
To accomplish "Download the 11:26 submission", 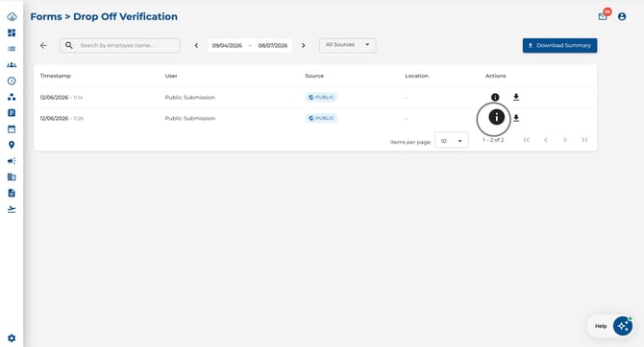I will pos(516,118).
